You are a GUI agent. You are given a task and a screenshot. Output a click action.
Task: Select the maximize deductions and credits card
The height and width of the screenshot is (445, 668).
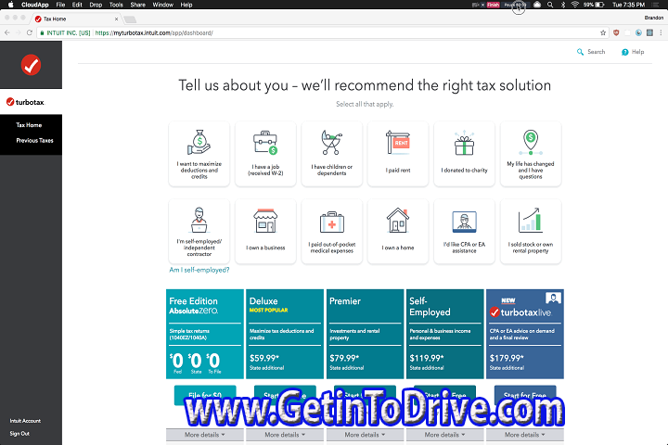(x=199, y=154)
